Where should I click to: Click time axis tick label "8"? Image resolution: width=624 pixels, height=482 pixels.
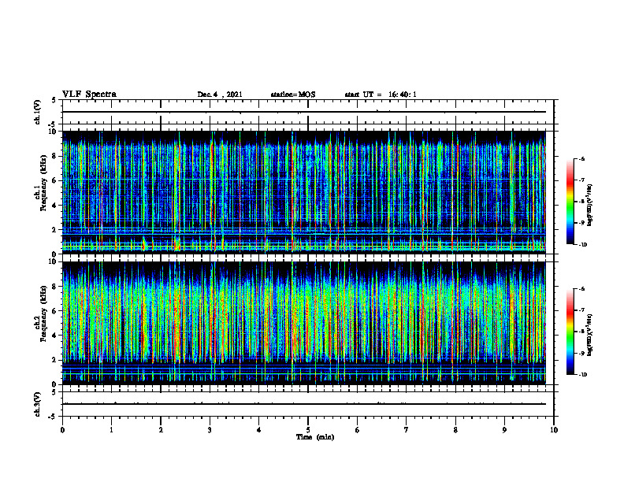(455, 430)
